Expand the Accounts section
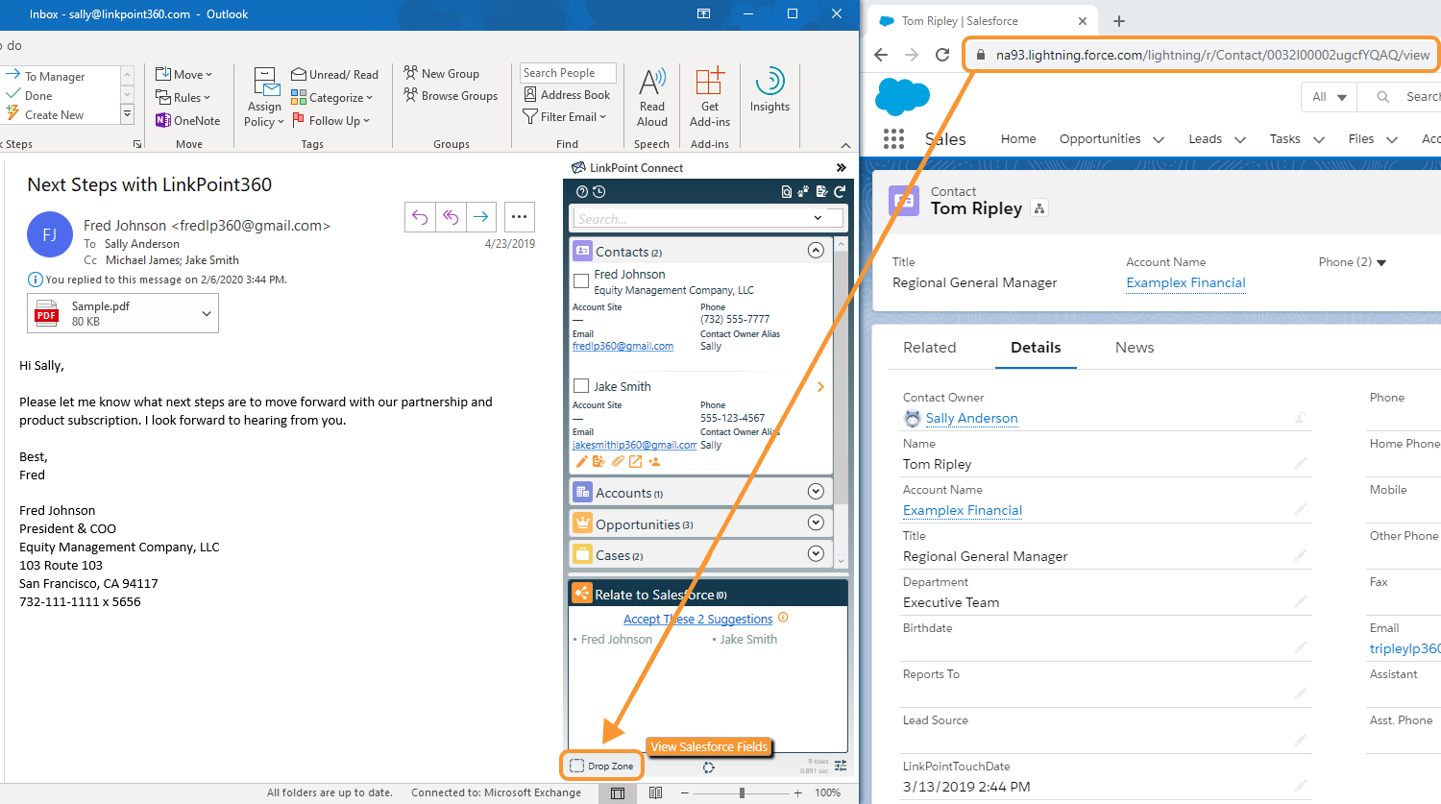 816,492
